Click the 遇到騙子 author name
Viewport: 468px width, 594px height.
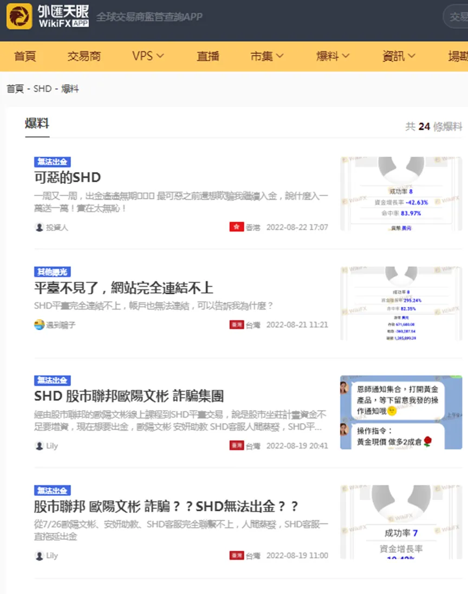(x=61, y=325)
